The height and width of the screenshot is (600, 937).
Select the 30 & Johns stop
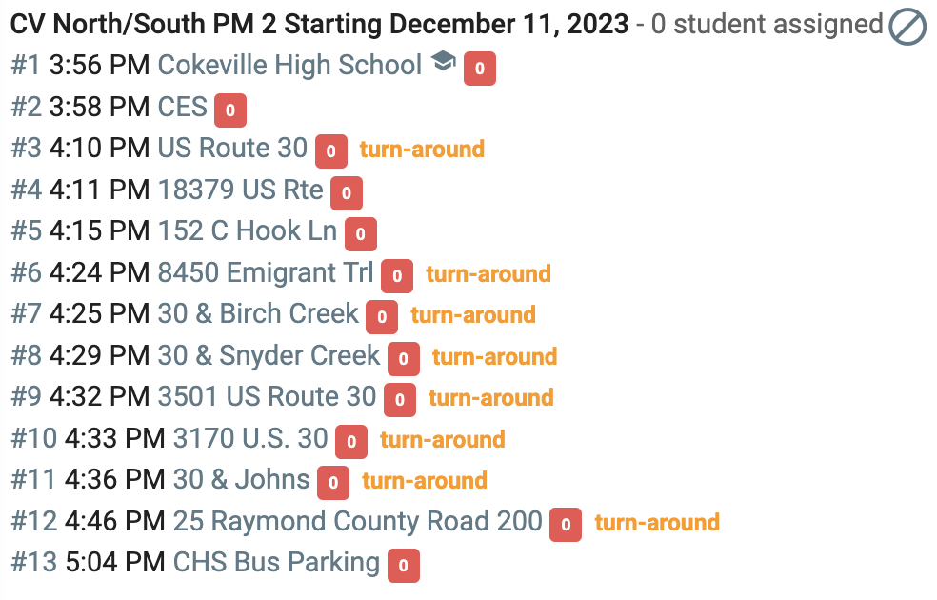242,479
